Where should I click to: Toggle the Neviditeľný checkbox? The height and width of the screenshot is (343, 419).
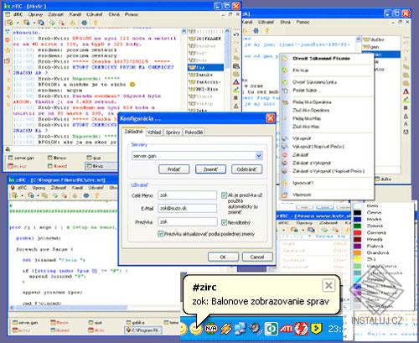click(x=224, y=222)
